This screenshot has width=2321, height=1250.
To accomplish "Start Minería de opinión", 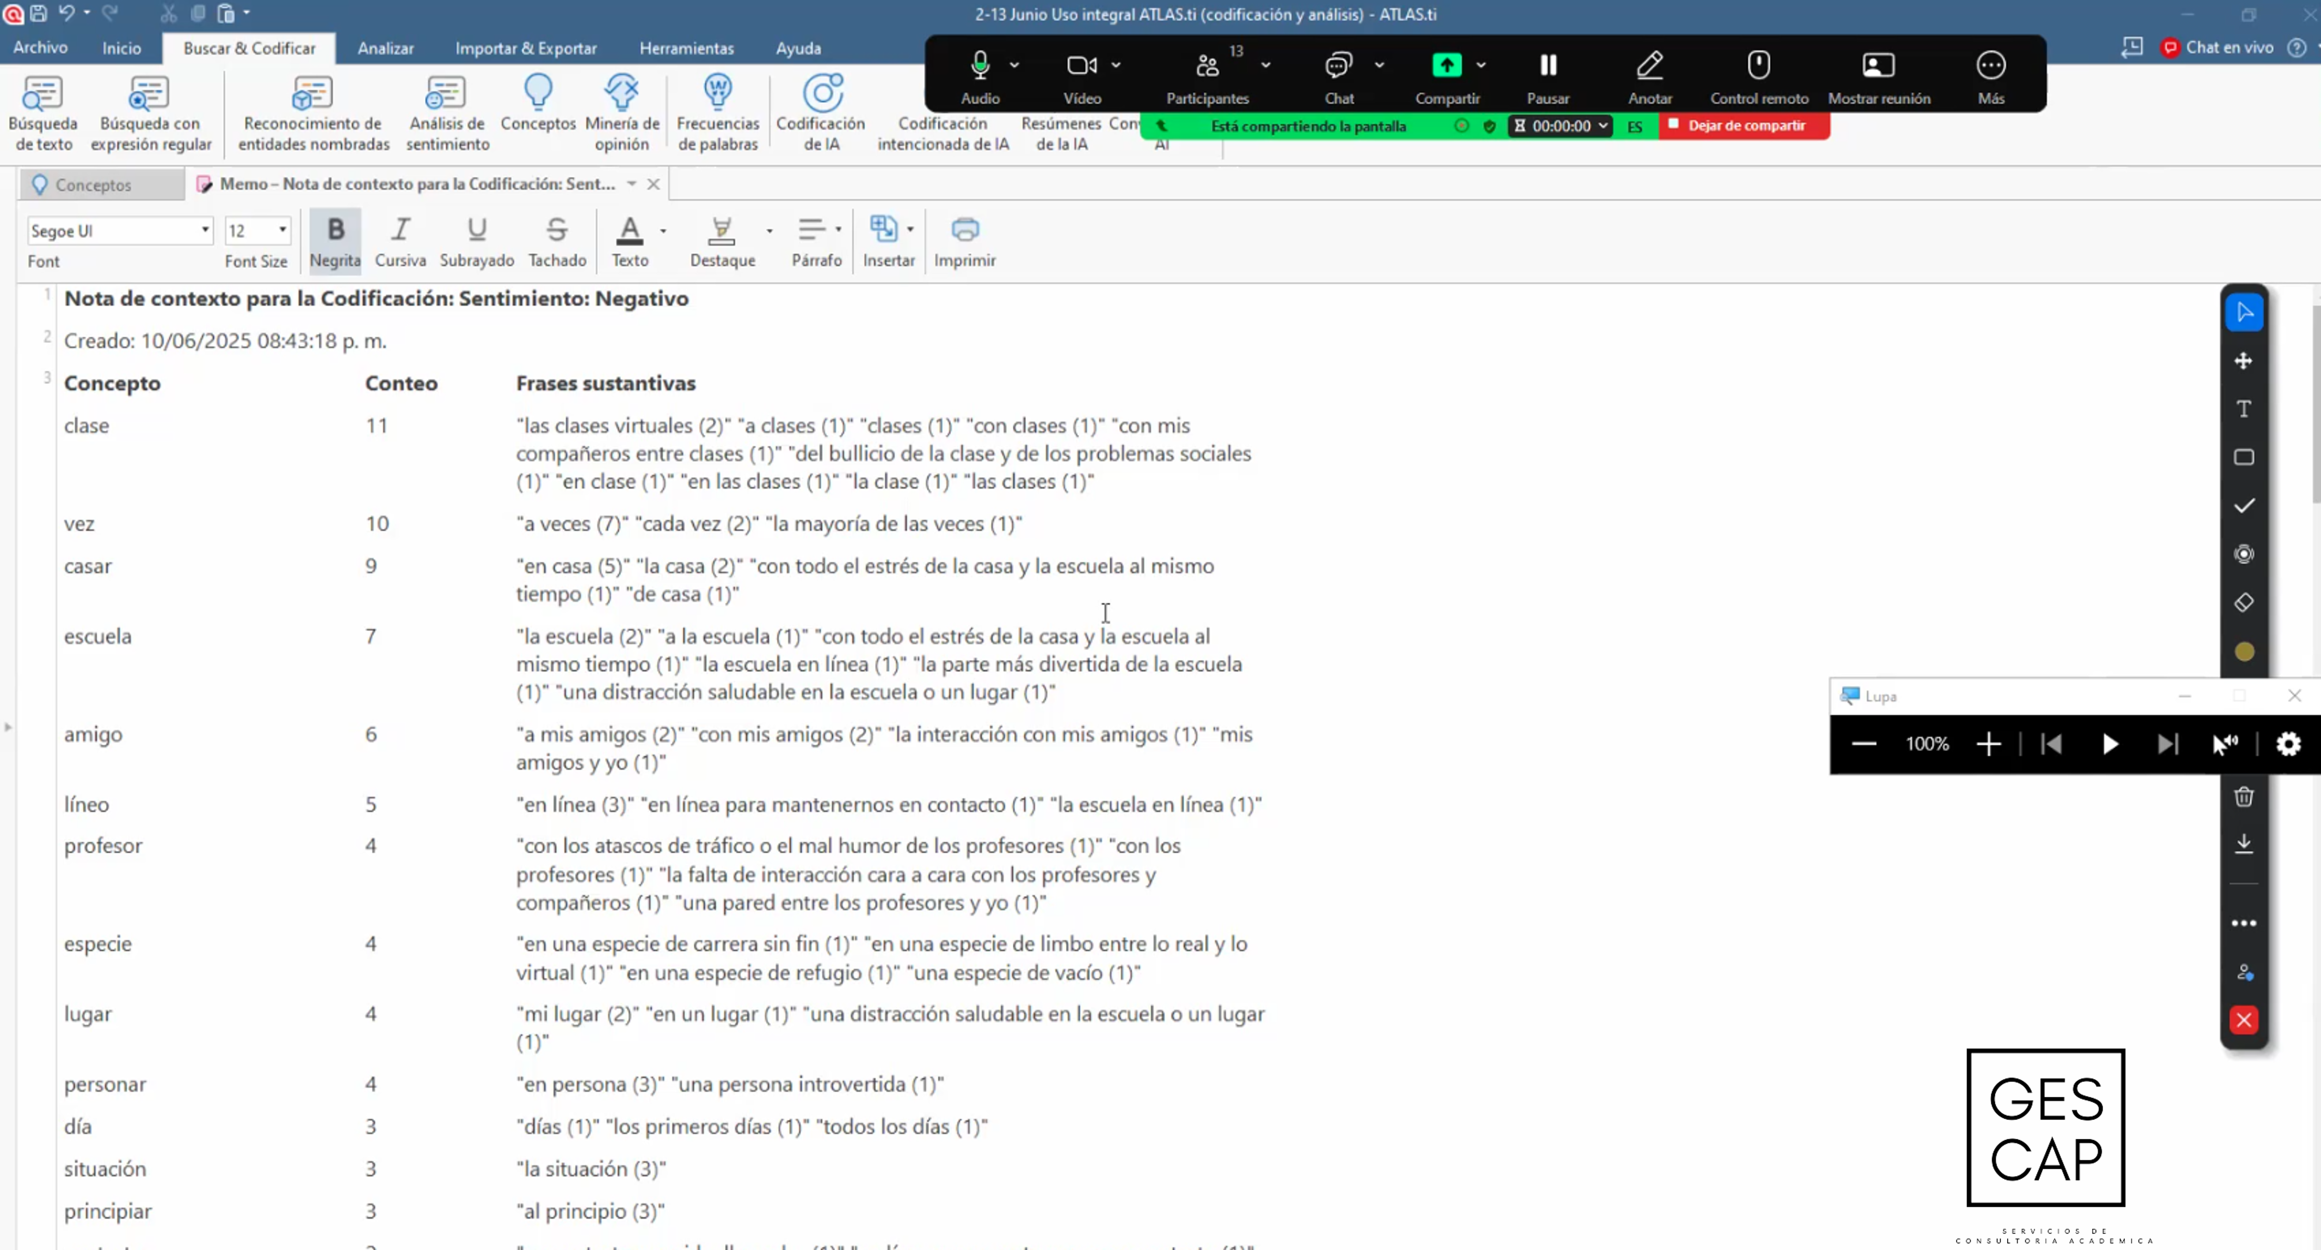I will [622, 113].
